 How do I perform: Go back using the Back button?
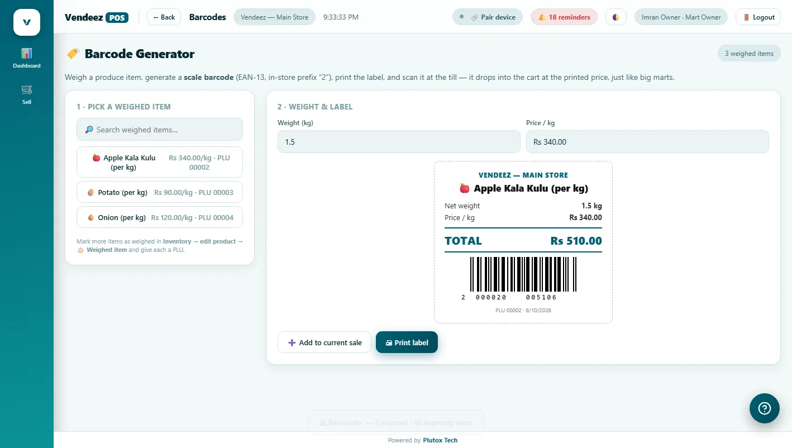164,17
